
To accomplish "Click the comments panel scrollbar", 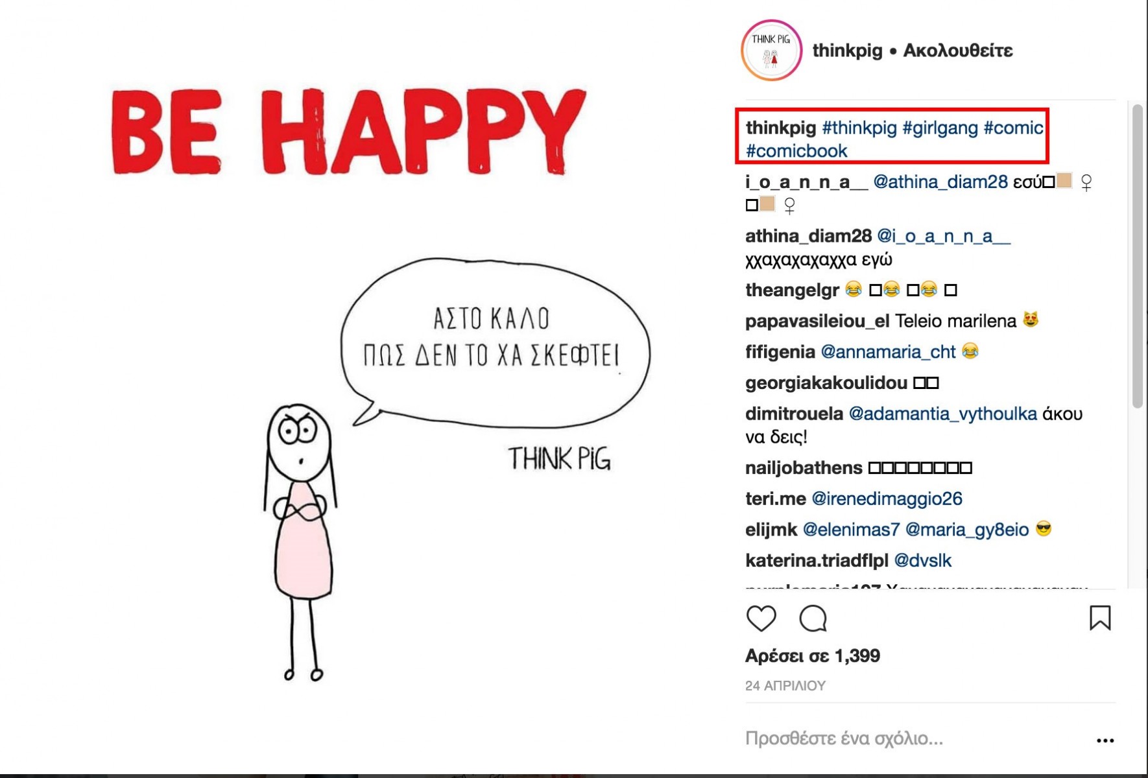I will (1137, 257).
